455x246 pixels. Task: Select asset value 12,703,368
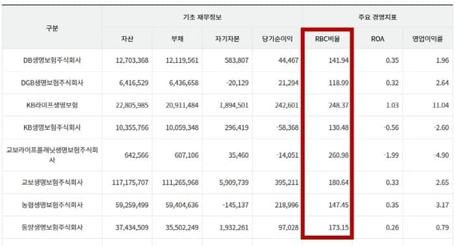pyautogui.click(x=132, y=60)
